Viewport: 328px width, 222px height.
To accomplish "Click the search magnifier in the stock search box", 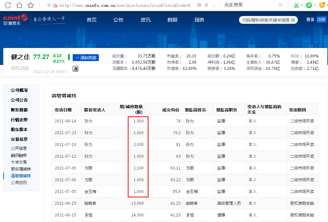I will 293,20.
